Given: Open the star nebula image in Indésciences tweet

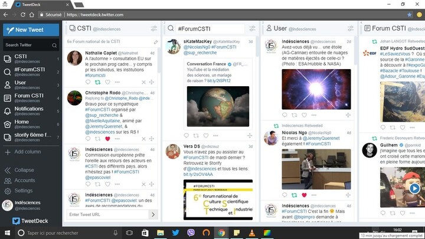Looking at the screenshot, I should tap(316, 89).
